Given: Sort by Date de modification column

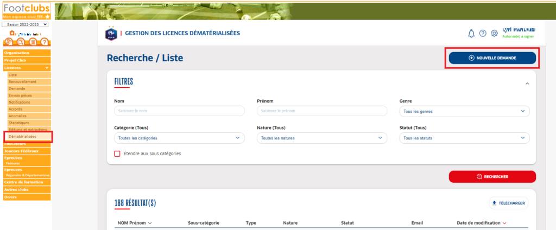Looking at the screenshot, I should [482, 223].
